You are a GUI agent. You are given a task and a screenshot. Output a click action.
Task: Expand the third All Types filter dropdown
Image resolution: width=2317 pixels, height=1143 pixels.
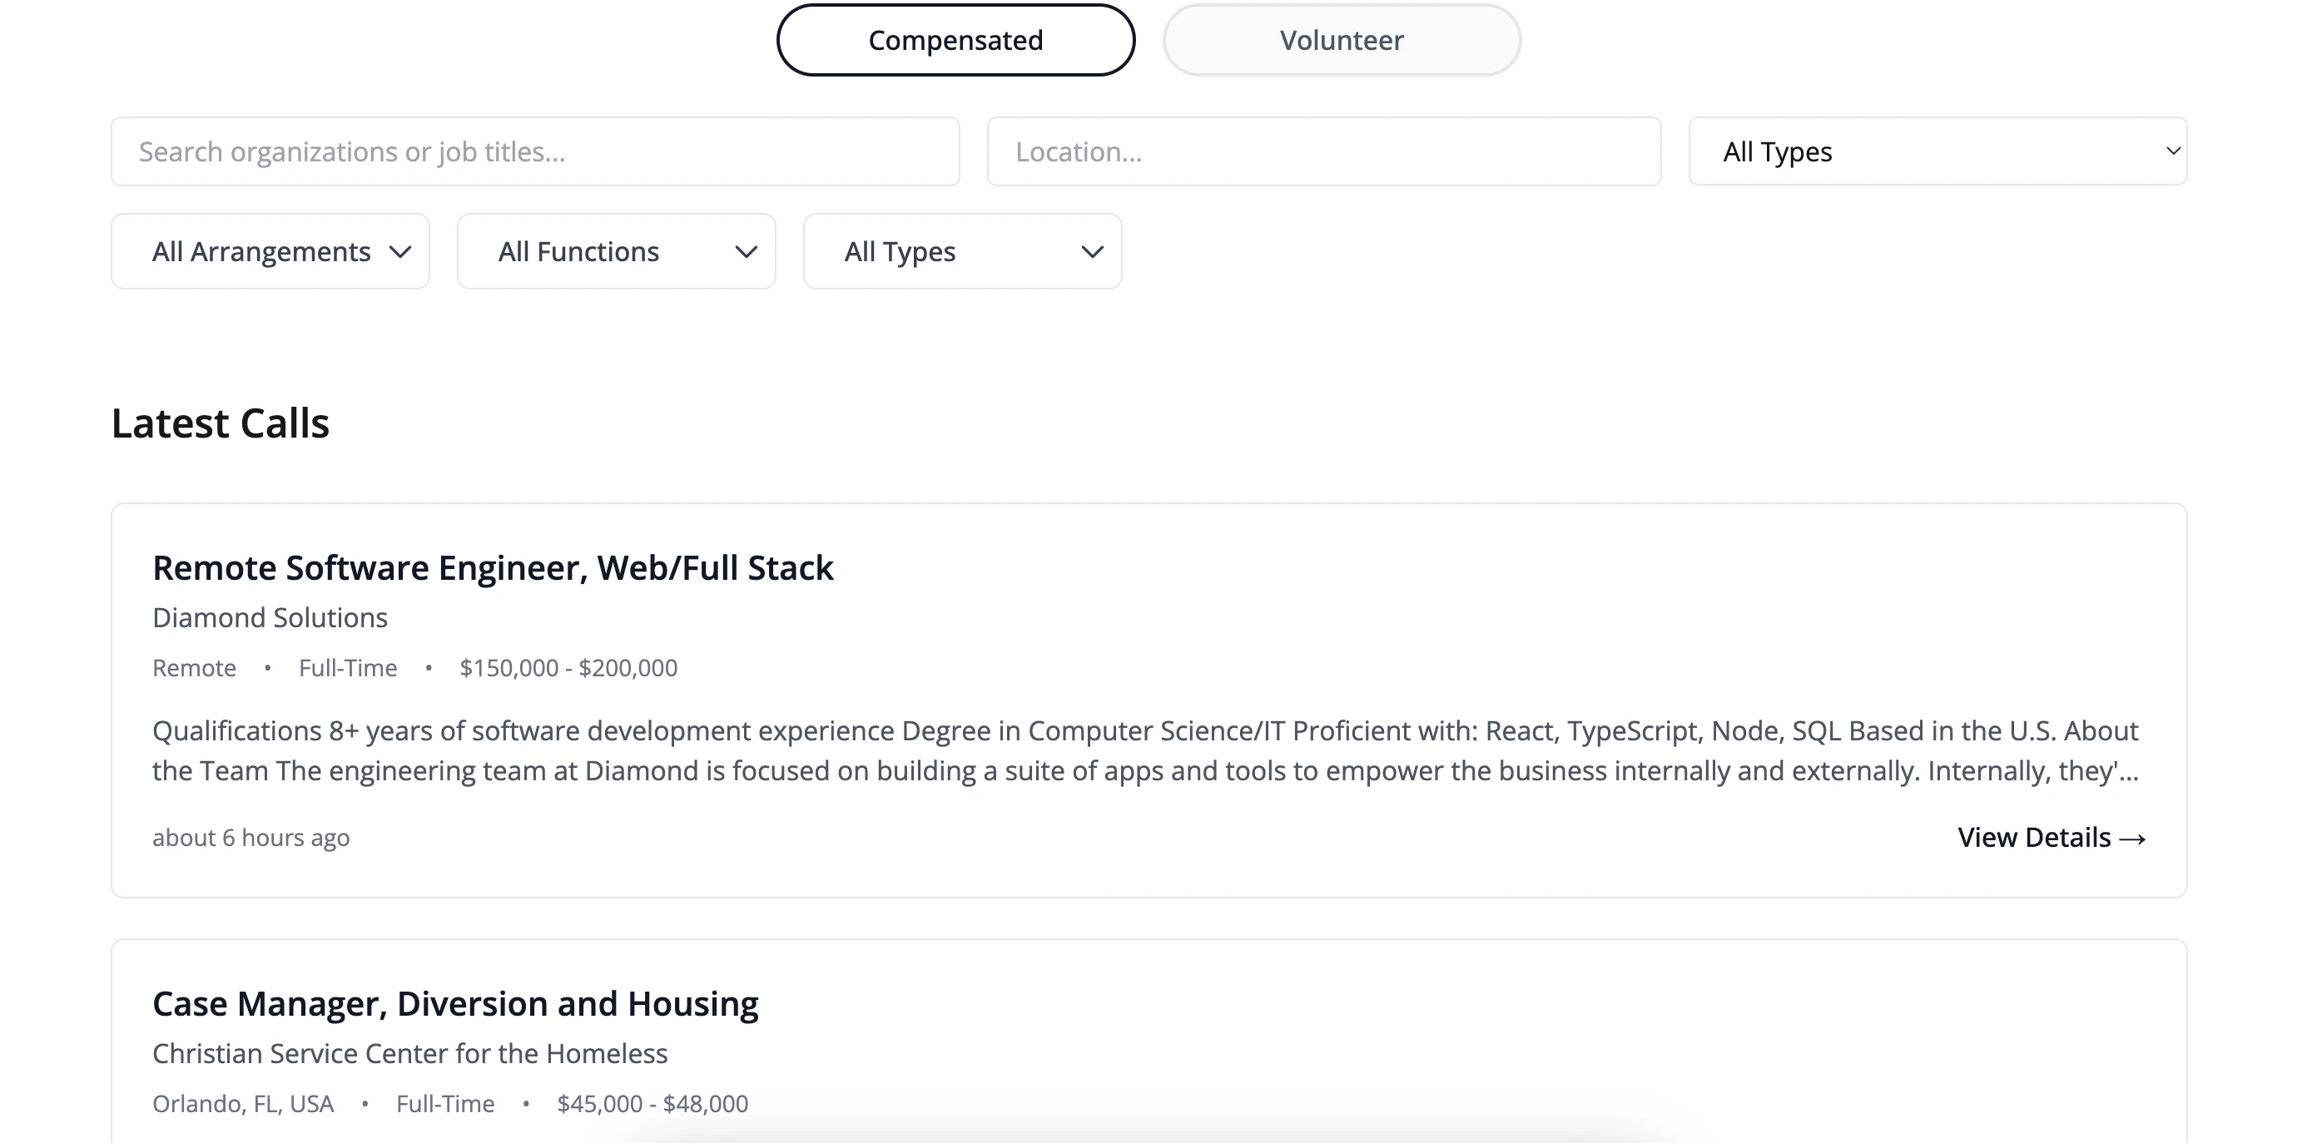[x=961, y=251]
